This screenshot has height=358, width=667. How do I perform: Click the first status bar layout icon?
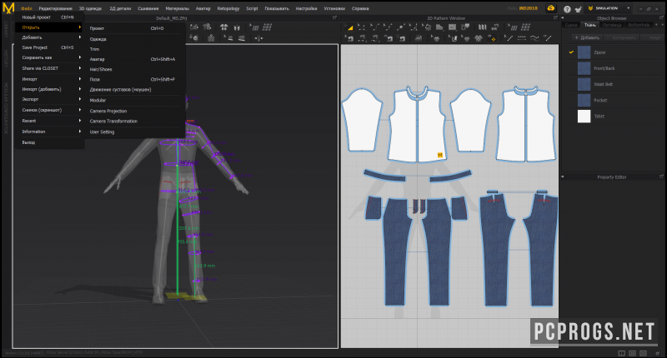point(621,353)
